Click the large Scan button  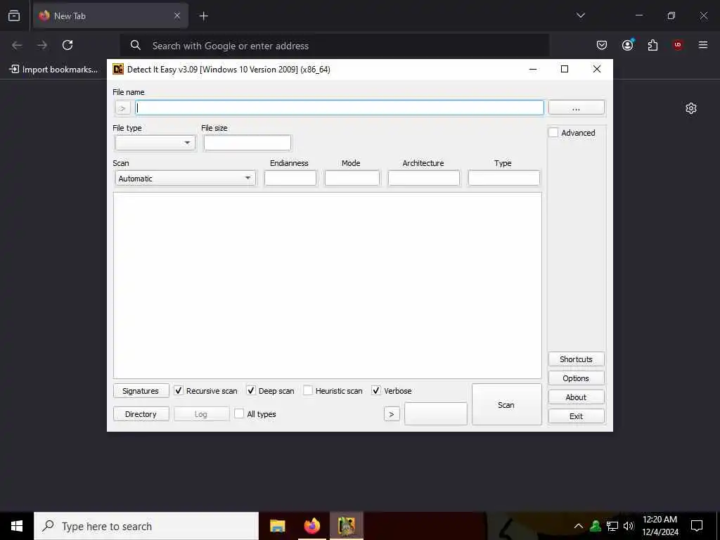(506, 404)
